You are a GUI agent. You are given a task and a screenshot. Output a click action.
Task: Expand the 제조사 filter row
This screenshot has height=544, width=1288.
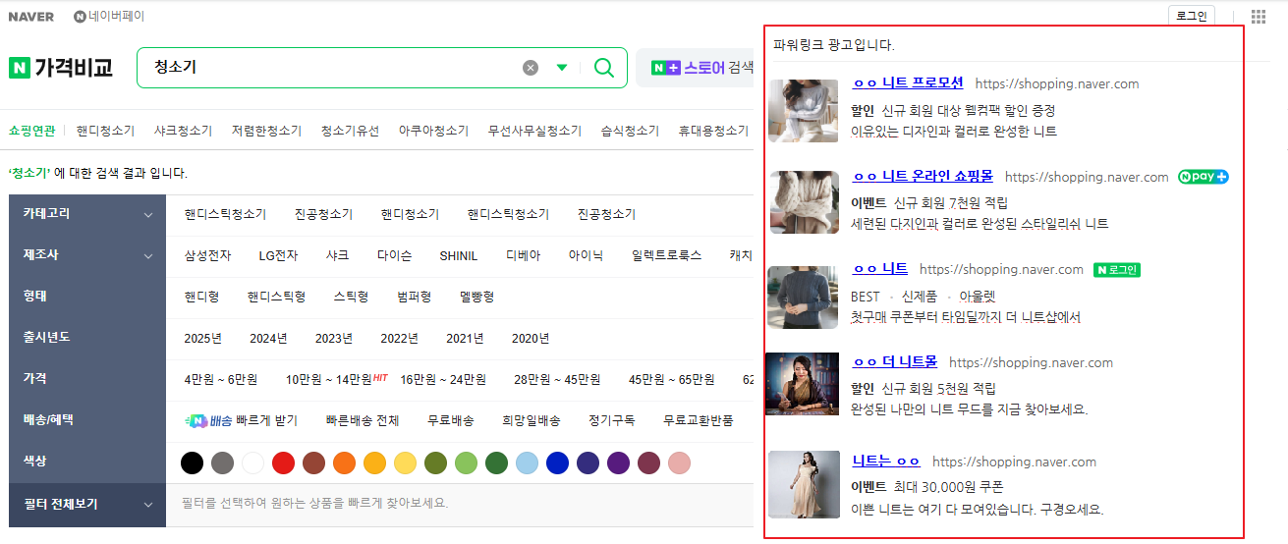[x=148, y=256]
